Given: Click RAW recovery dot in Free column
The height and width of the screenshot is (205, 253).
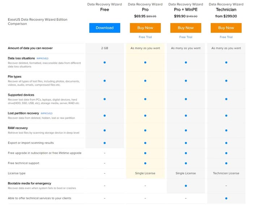Looking at the screenshot, I should pos(104,130).
